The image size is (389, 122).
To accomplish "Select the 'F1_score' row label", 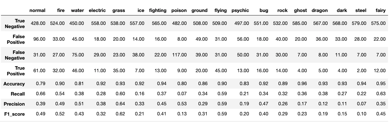I will pos(15,114).
